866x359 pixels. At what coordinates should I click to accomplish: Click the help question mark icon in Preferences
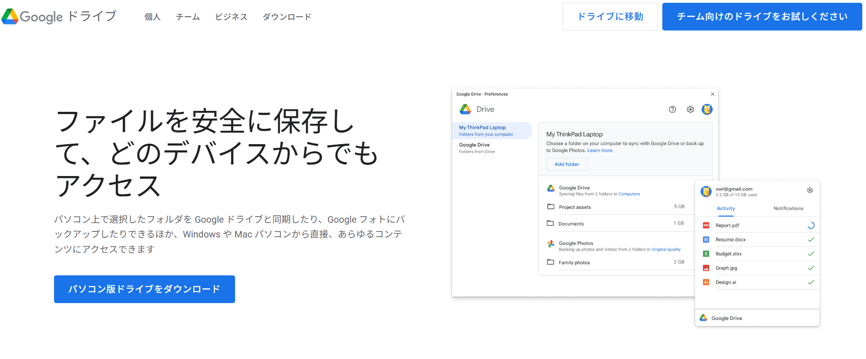672,110
